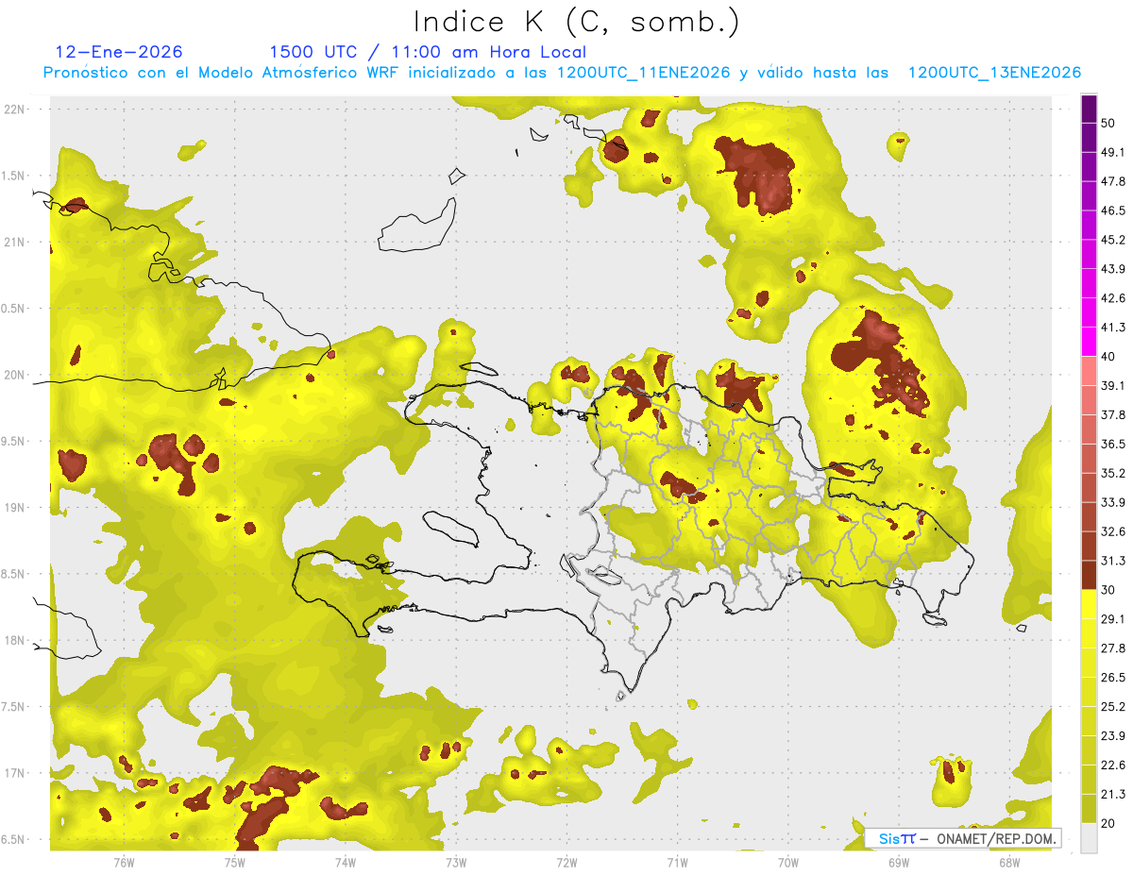Click the colorbar value '31.3'
The image size is (1133, 875).
pos(1112,561)
